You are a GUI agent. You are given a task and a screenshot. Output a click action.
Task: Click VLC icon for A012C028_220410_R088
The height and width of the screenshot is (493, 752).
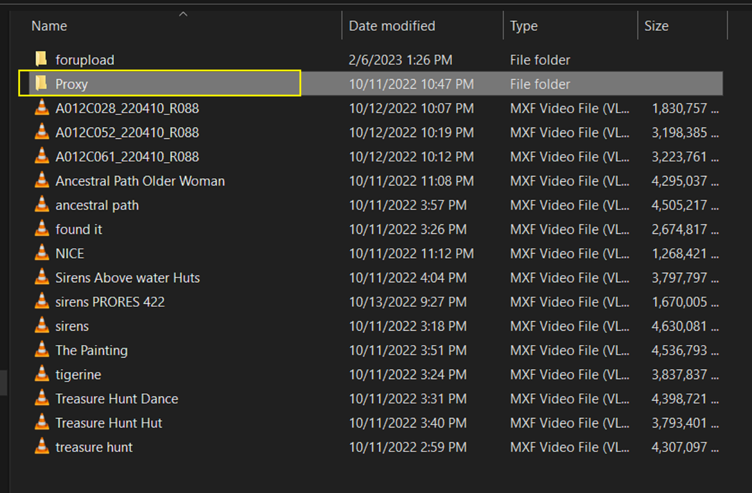[41, 108]
